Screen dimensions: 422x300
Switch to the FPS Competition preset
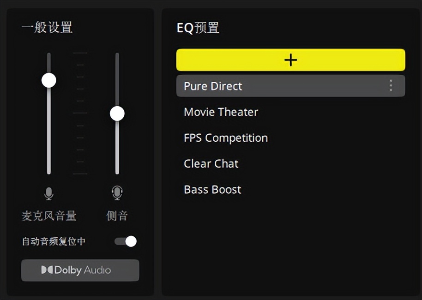click(225, 138)
